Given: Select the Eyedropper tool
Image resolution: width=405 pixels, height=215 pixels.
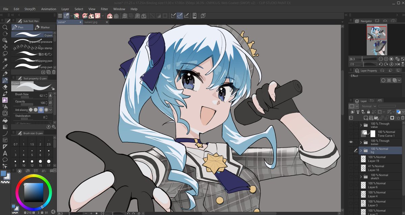Looking at the screenshot, I should pos(5,67).
